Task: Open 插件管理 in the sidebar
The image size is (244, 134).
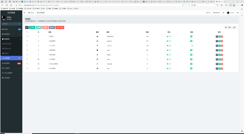Action: [x=11, y=63]
